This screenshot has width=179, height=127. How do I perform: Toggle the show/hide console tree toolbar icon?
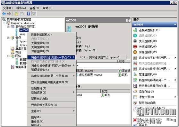coord(22,14)
